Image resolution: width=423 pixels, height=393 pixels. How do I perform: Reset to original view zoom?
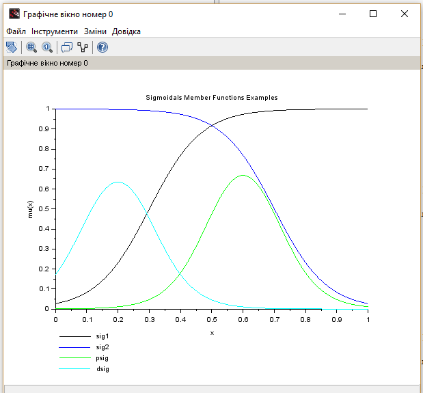(x=47, y=47)
